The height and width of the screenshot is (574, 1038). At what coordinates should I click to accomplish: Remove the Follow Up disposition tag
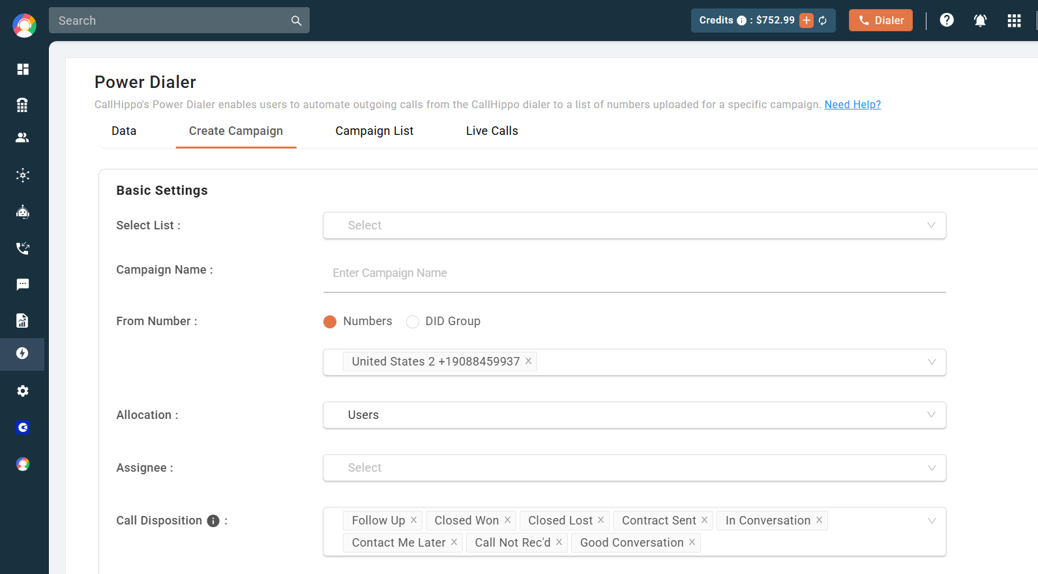tap(413, 520)
